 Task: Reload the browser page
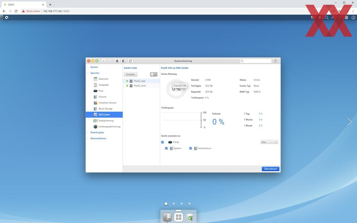pyautogui.click(x=16, y=11)
